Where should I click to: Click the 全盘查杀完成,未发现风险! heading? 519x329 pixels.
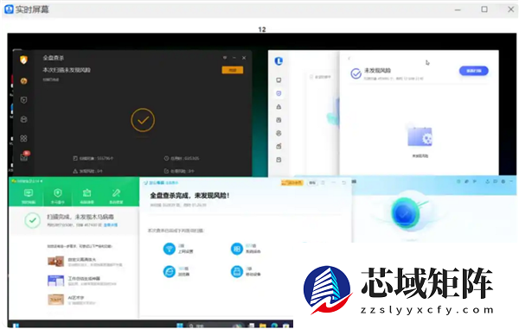(x=190, y=195)
